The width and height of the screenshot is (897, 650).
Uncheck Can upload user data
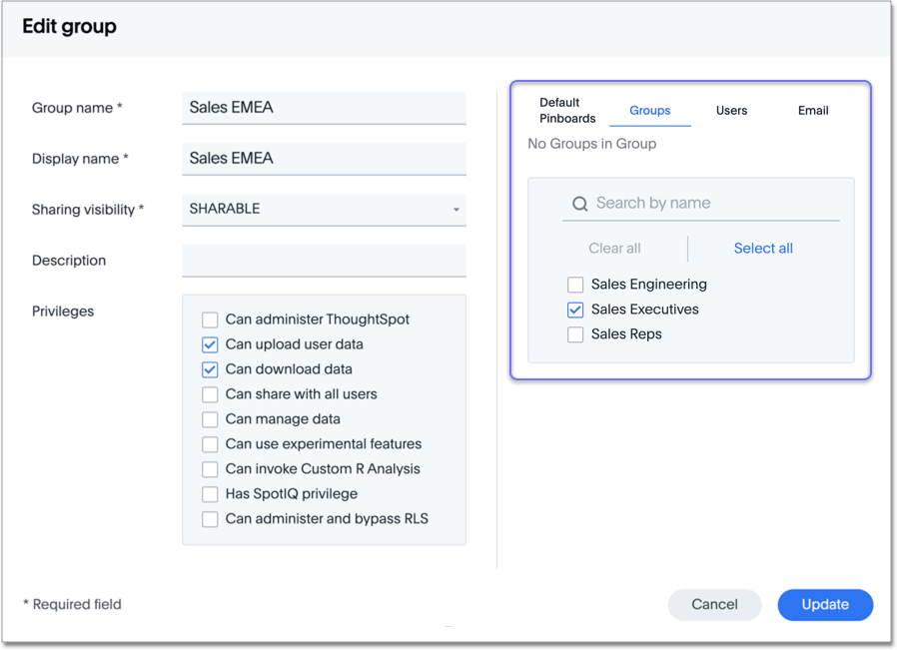pos(210,344)
